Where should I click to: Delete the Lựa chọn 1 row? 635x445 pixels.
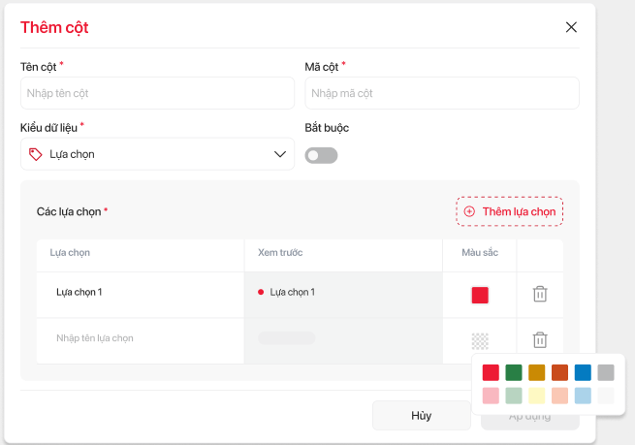pos(540,294)
